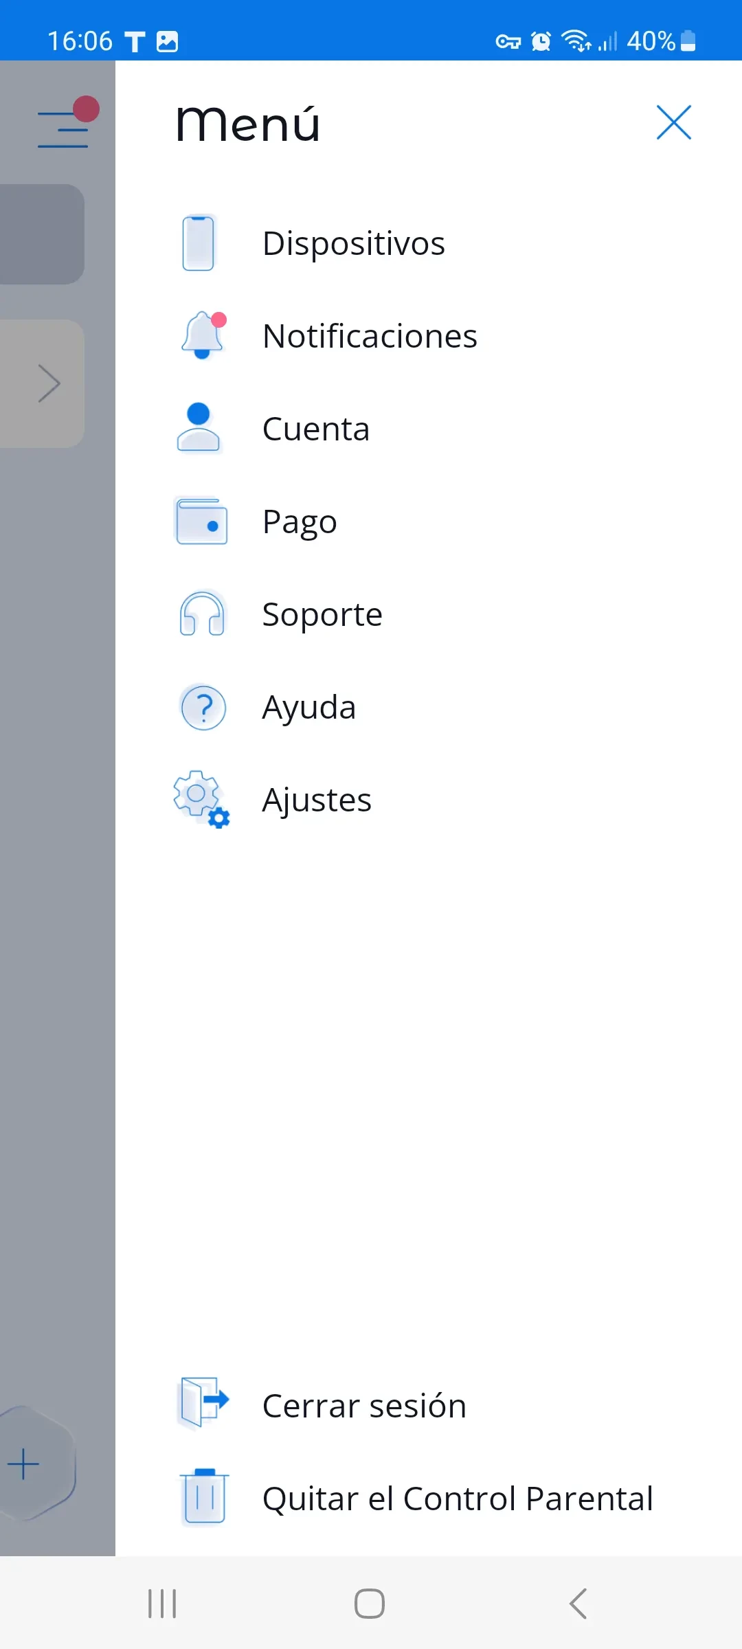Select the Pago menu item
This screenshot has width=742, height=1649.
[x=300, y=521]
